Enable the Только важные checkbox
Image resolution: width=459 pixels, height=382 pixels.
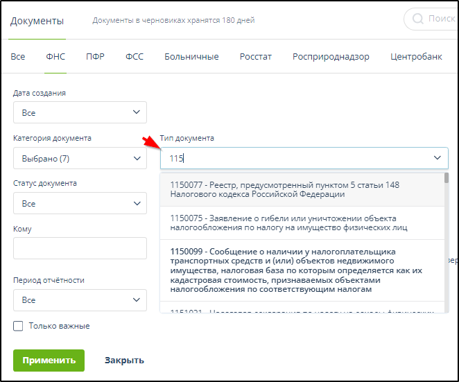tap(19, 326)
